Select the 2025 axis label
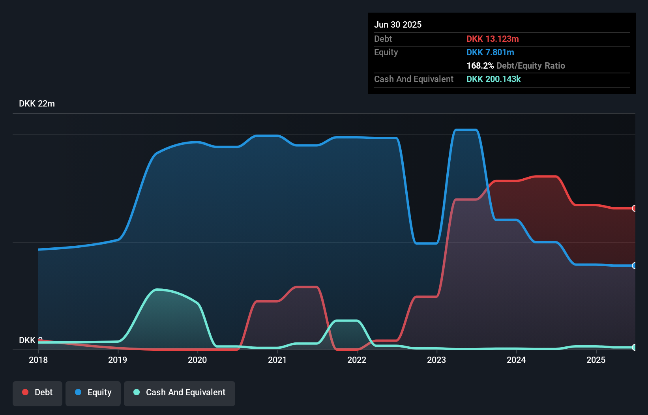648x415 pixels. pyautogui.click(x=596, y=360)
